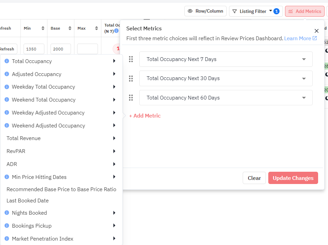Click info icon next to Nights Booked
The image size is (328, 245).
coord(6,213)
